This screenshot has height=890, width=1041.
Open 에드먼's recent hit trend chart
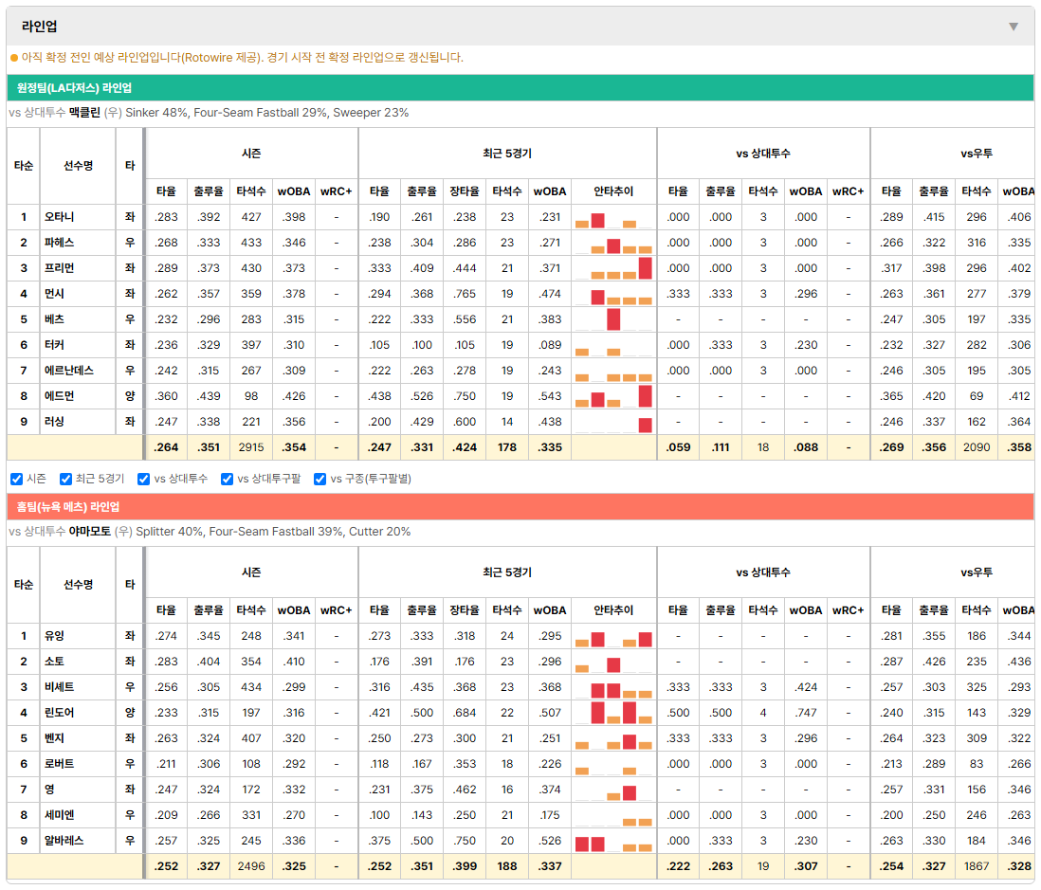(613, 396)
